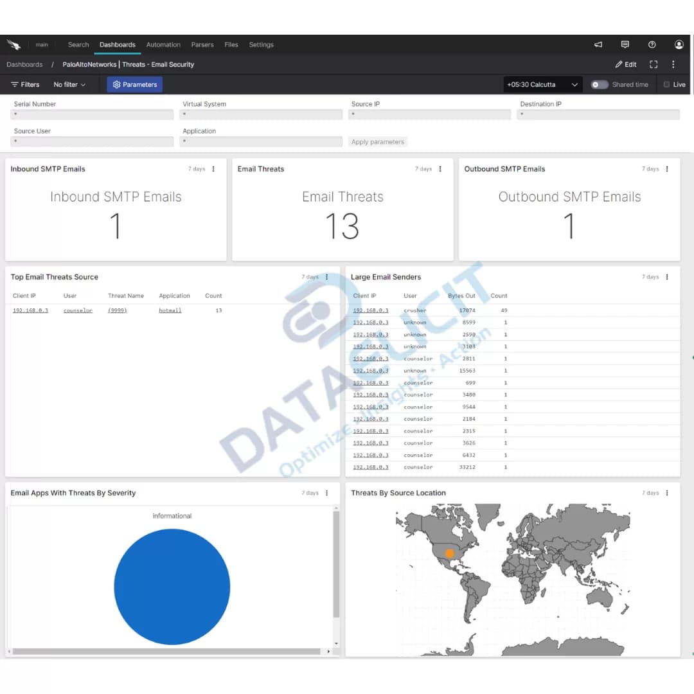Click the announcements megaphone icon
This screenshot has width=694, height=694.
click(598, 44)
